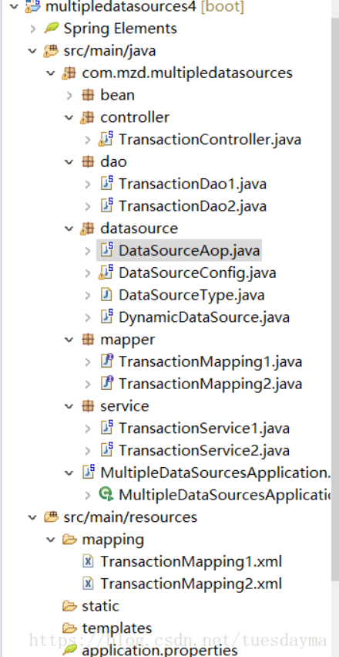Click the TransactionDao1.java file icon
Screen dimensions: 339x657
coord(107,184)
